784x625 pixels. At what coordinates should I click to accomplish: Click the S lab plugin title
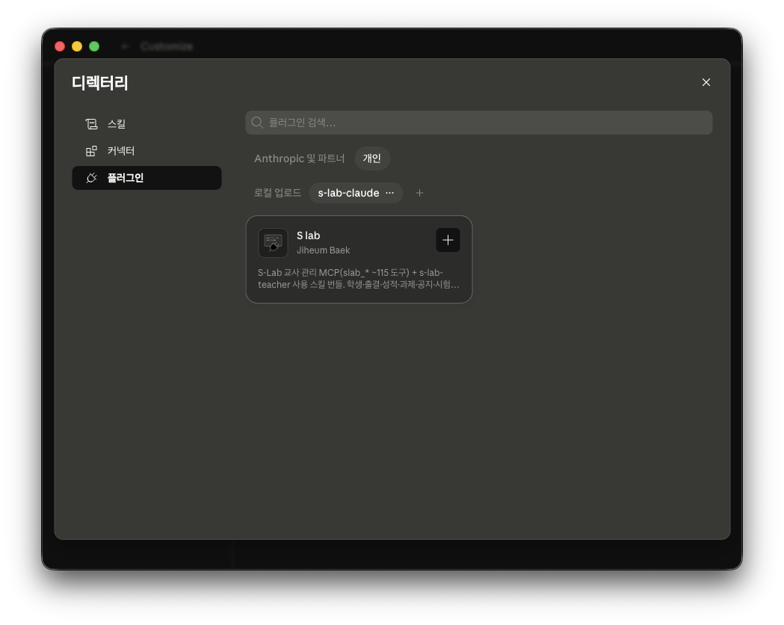click(309, 235)
